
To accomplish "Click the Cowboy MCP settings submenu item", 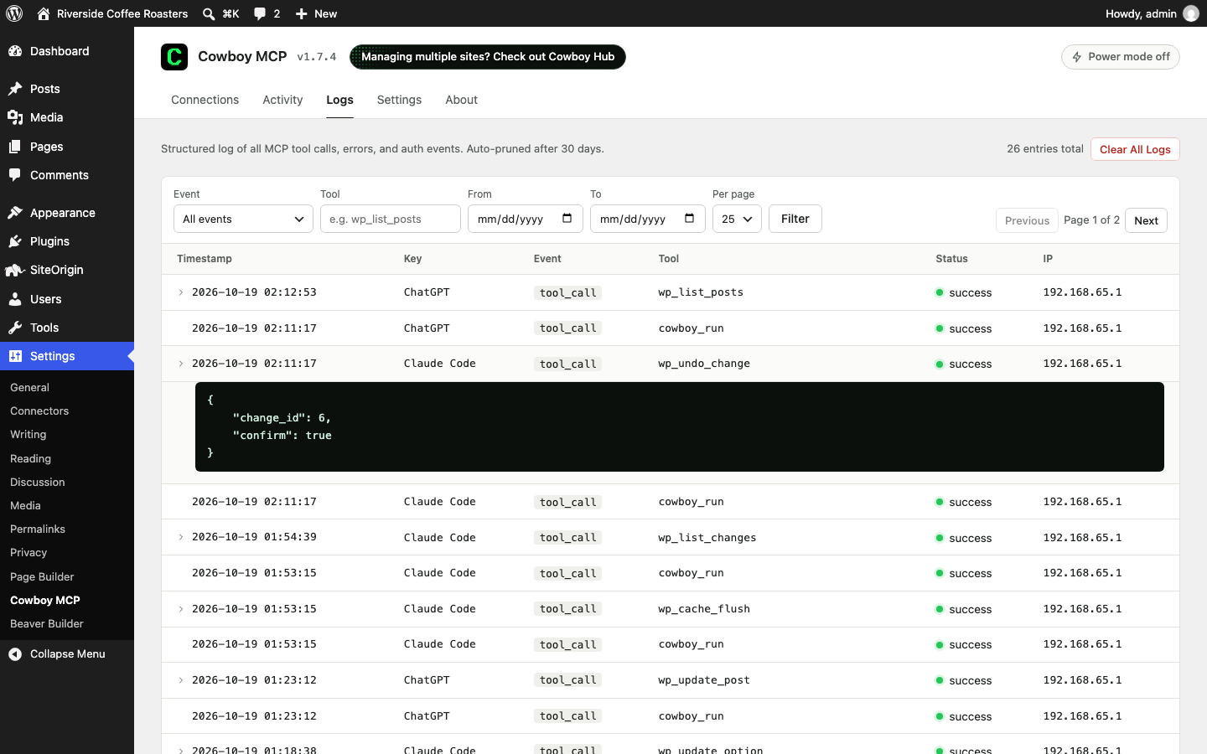I will 45,601.
